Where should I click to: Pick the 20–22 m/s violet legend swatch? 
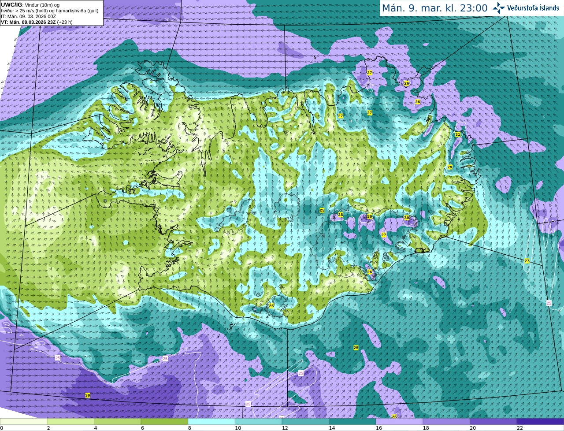pos(493,421)
